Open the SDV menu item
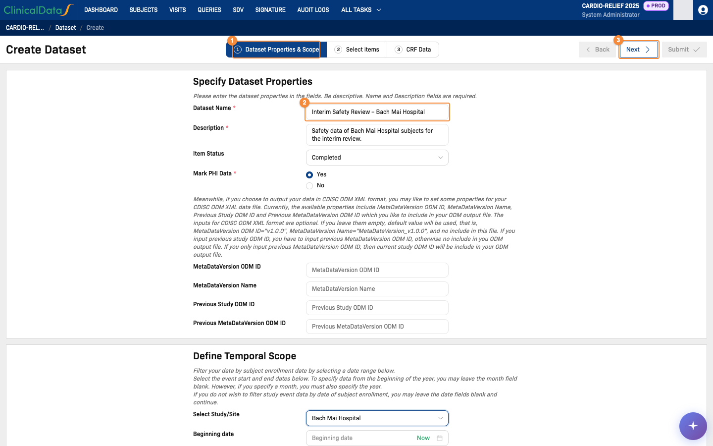The width and height of the screenshot is (713, 446). [238, 10]
